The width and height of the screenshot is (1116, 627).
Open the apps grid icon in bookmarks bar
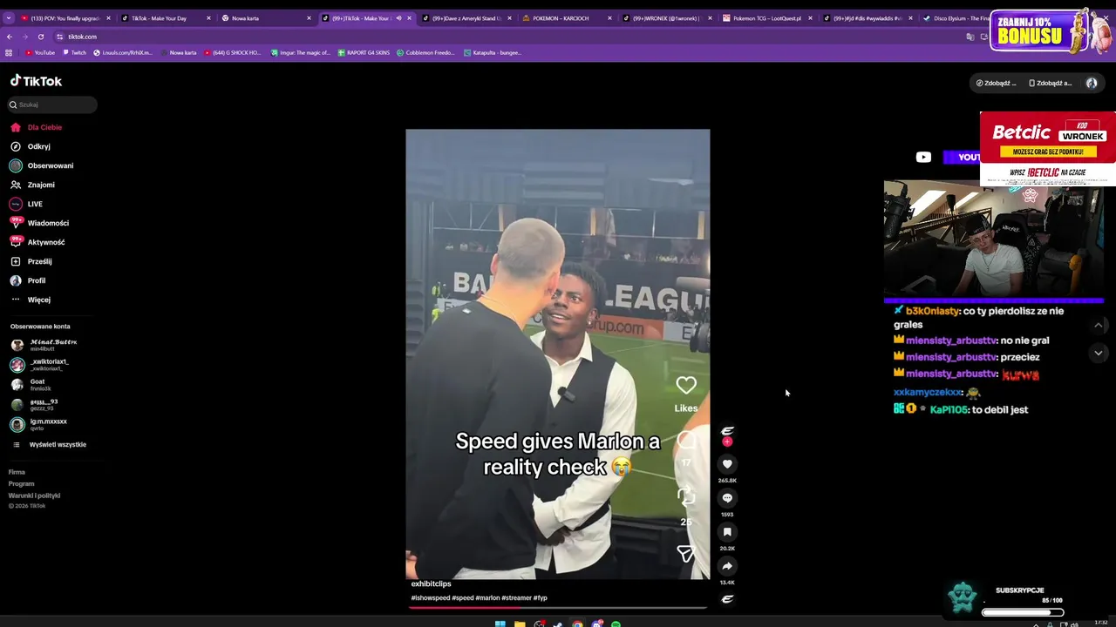[10, 52]
